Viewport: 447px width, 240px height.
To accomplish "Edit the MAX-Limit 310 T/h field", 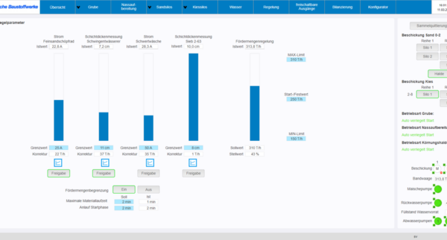I will point(296,60).
